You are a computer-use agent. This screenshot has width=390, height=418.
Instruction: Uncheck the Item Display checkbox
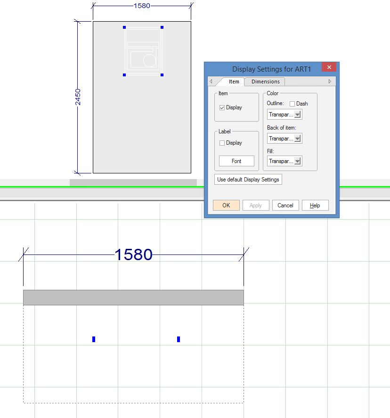point(222,108)
